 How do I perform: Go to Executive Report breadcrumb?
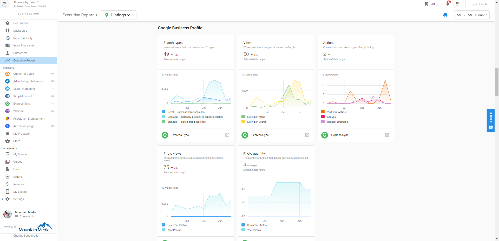click(78, 15)
